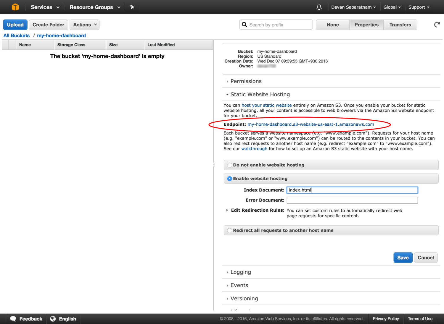Click the English globe icon
This screenshot has width=444, height=324.
(53, 319)
